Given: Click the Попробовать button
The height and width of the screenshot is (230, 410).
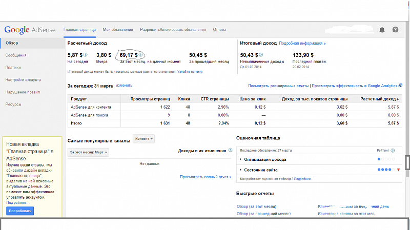Looking at the screenshot, I should coord(20,211).
